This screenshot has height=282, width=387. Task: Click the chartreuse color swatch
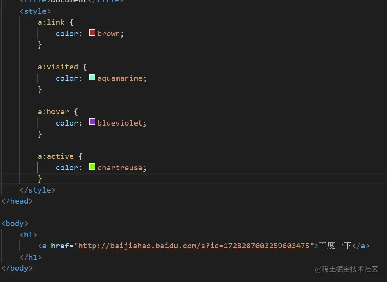coord(92,166)
